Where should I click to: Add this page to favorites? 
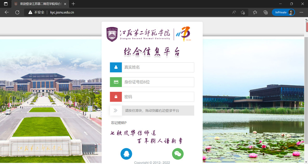click(243, 12)
